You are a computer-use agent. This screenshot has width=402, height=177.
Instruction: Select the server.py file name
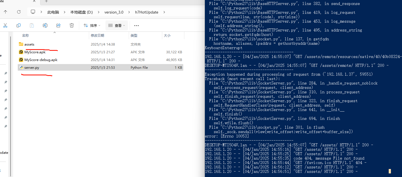point(32,67)
